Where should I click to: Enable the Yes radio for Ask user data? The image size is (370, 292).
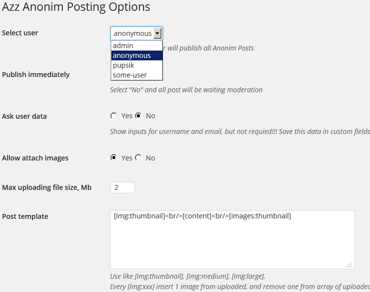point(114,116)
